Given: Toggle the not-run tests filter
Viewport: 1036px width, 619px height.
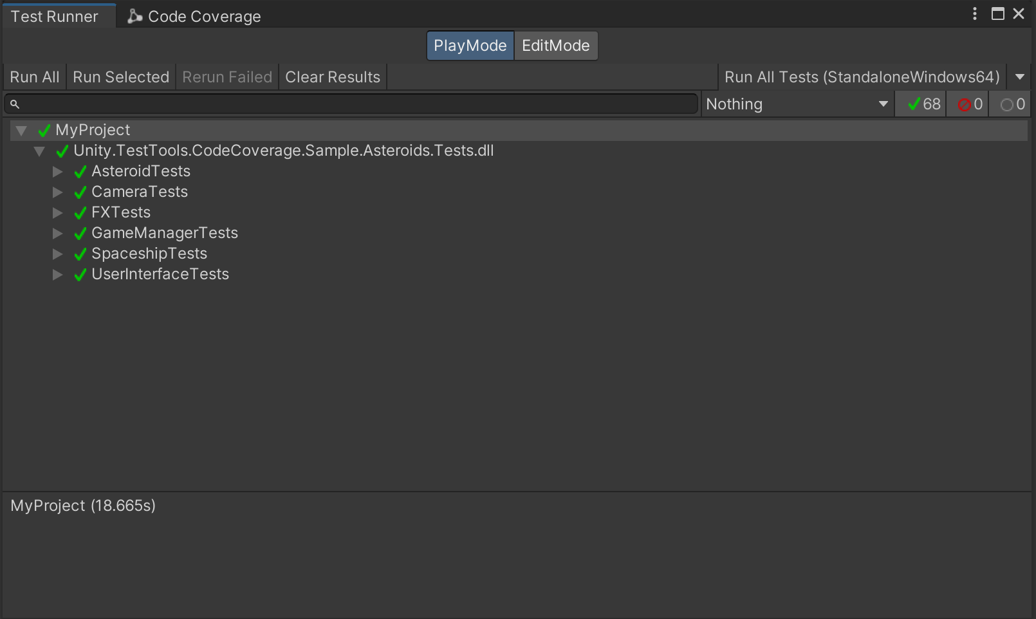Looking at the screenshot, I should coord(1012,104).
